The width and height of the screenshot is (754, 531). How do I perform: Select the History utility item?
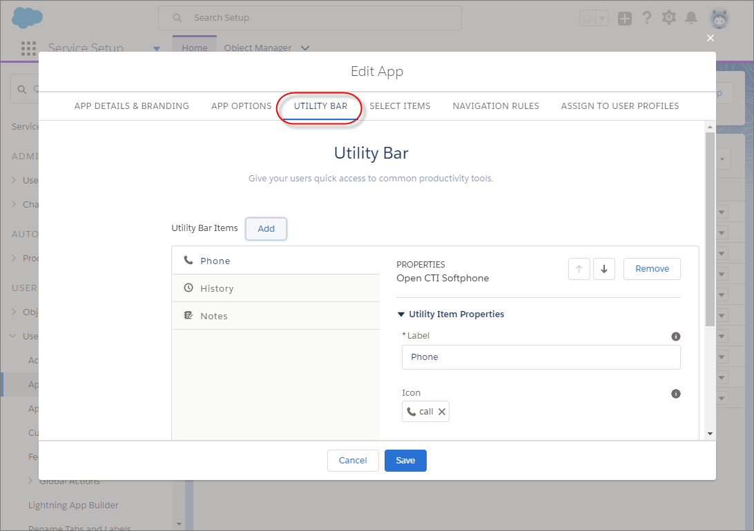coord(276,288)
